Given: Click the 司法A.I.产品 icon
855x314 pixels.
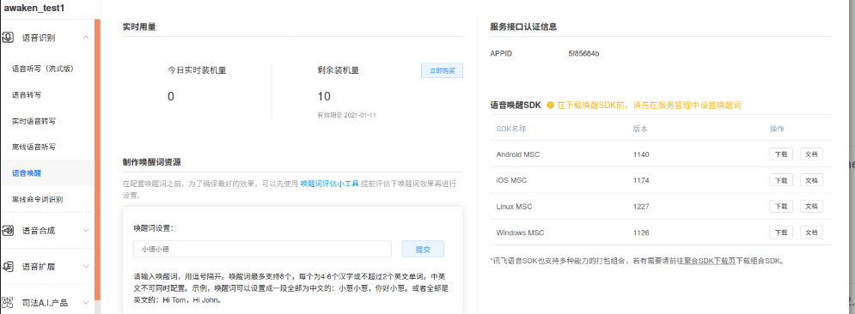Looking at the screenshot, I should coord(8,303).
